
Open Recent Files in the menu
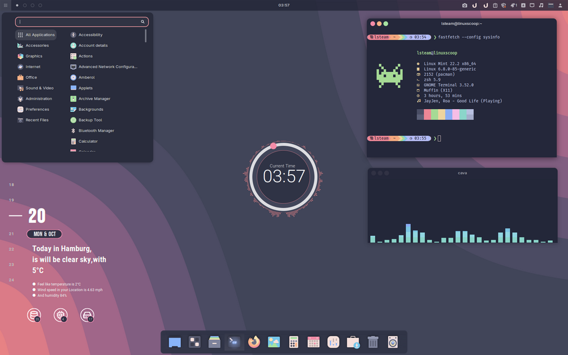pyautogui.click(x=33, y=120)
